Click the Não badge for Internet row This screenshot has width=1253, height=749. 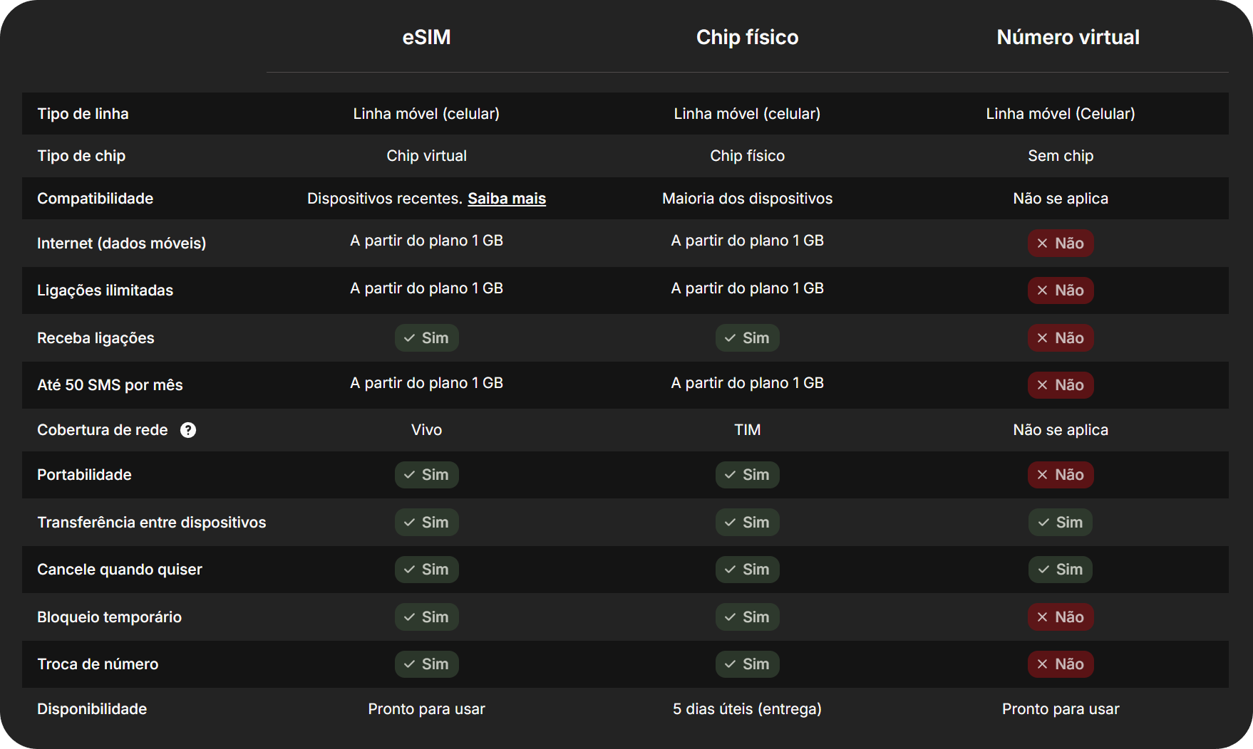[x=1061, y=243]
